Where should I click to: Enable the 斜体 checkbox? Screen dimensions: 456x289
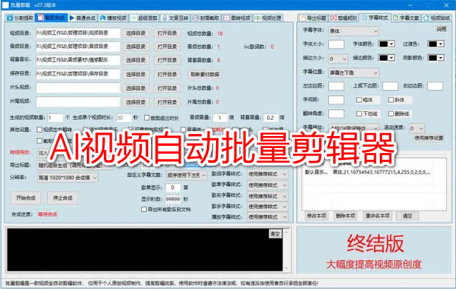(391, 99)
